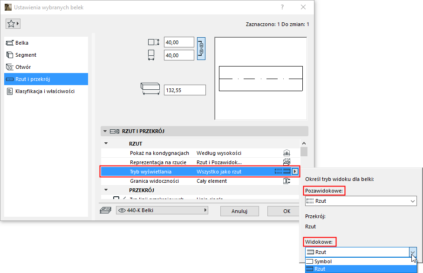Screen dimensions: 423x273
Task: Choose Symbol in the Widokowe list
Action: click(361, 261)
